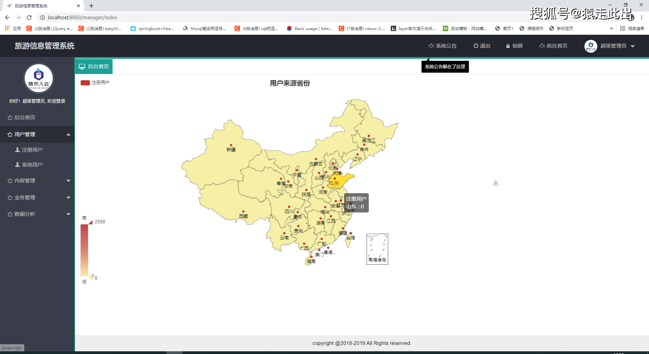Go back with browser back arrow
The height and width of the screenshot is (354, 649).
7,18
